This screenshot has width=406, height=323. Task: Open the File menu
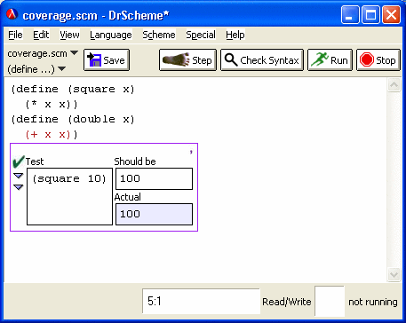pyautogui.click(x=15, y=35)
